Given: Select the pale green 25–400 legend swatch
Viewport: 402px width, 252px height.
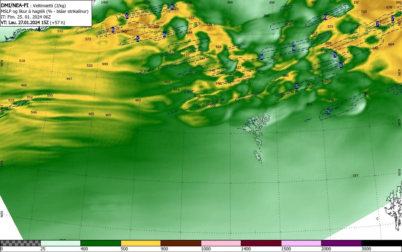Looking at the screenshot, I should click(x=61, y=243).
